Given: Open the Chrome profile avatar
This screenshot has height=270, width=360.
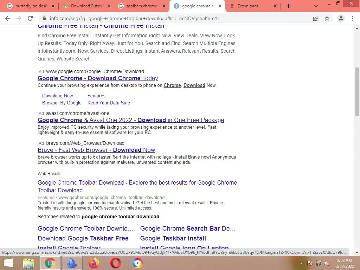Looking at the screenshot, I should click(x=341, y=18).
